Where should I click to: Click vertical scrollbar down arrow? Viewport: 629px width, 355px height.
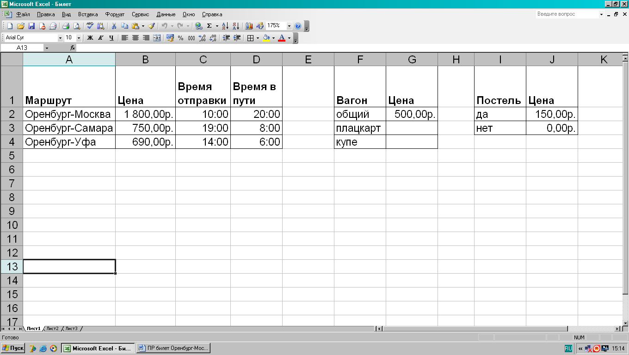click(x=625, y=322)
